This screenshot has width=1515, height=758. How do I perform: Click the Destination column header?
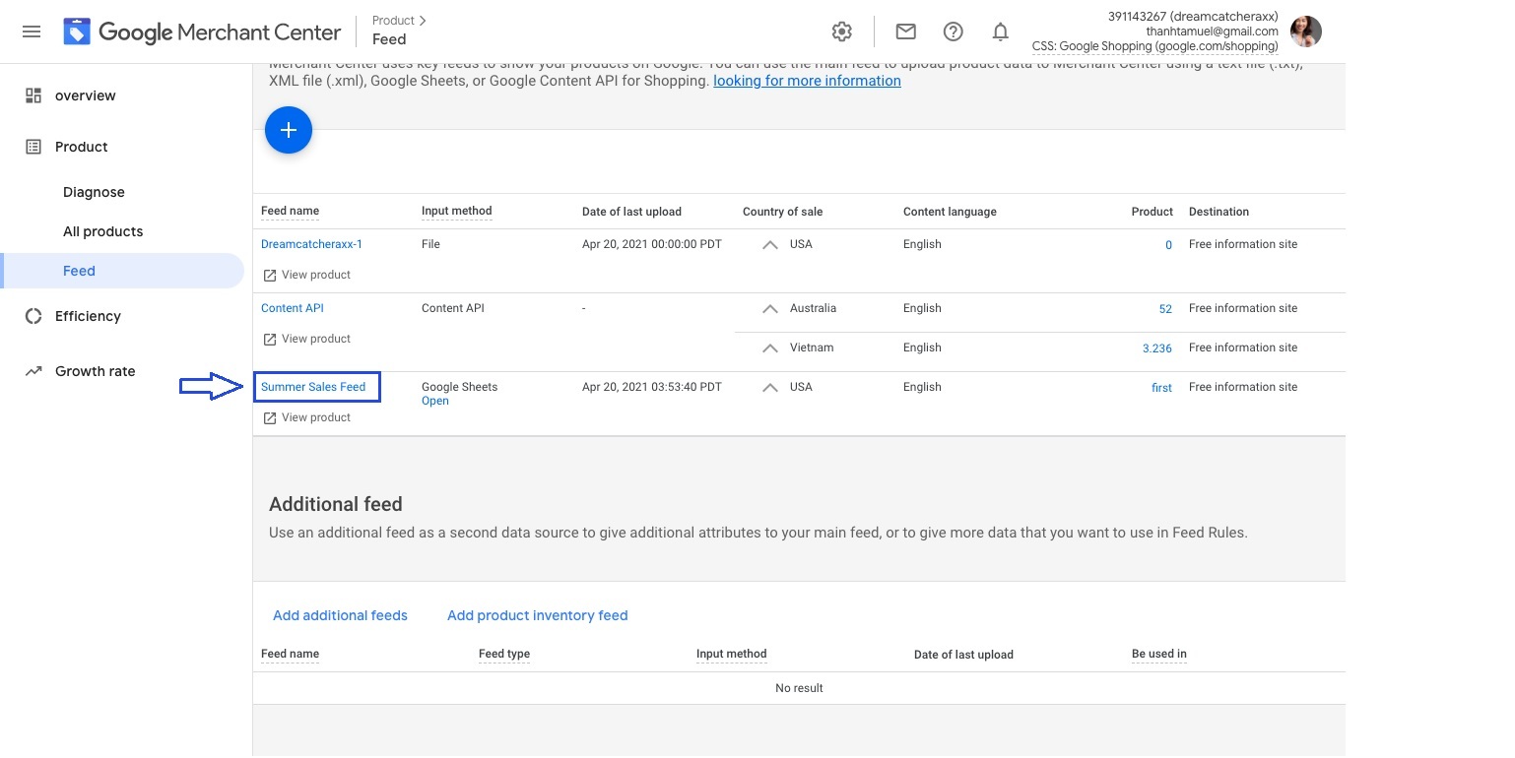pos(1219,212)
